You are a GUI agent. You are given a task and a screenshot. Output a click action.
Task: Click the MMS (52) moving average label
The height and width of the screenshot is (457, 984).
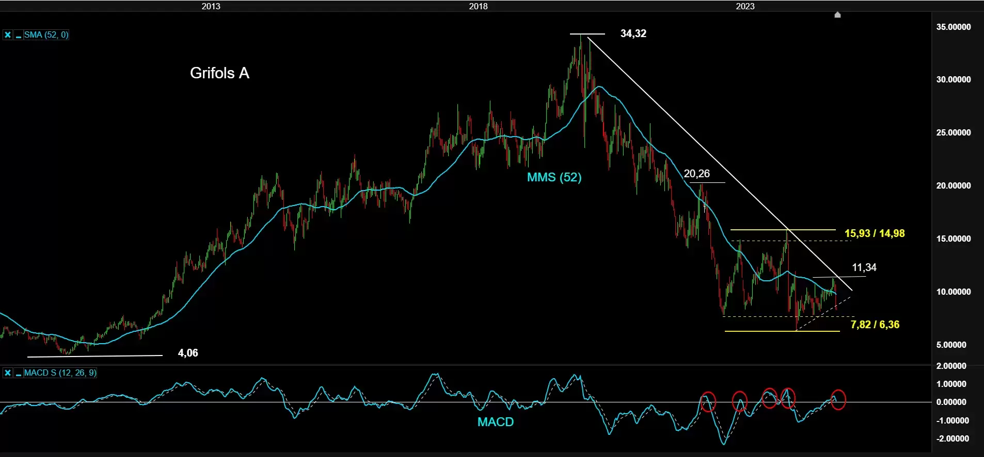coord(554,177)
